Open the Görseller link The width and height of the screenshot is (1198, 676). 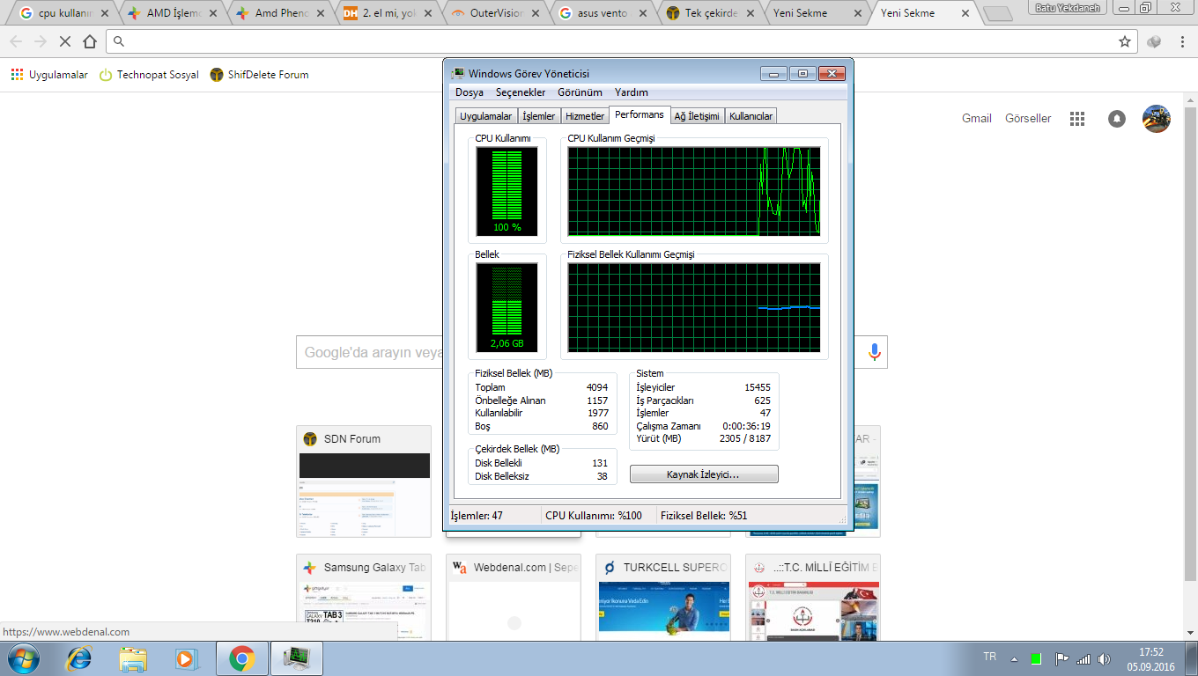1028,119
